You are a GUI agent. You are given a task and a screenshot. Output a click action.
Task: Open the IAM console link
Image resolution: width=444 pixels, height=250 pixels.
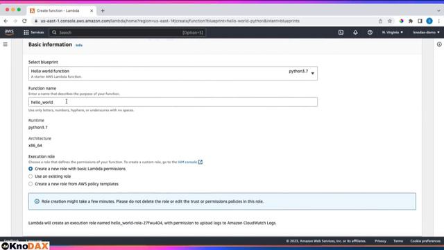pos(187,162)
